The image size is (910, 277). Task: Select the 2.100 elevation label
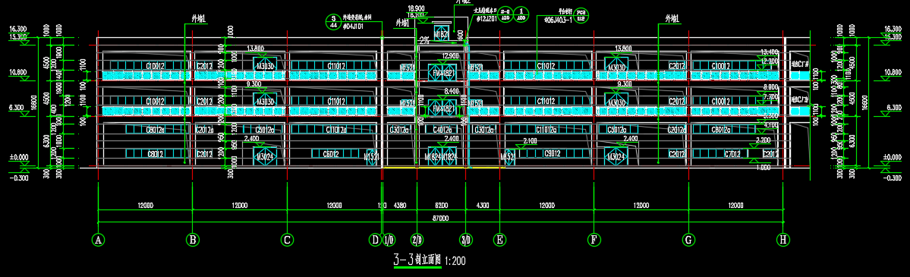530,140
